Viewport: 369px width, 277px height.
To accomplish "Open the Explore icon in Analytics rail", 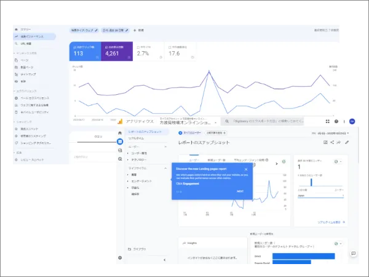I will pos(120,150).
